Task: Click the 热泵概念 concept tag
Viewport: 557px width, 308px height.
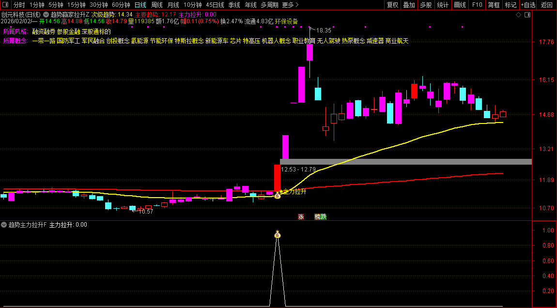Action: click(x=353, y=41)
